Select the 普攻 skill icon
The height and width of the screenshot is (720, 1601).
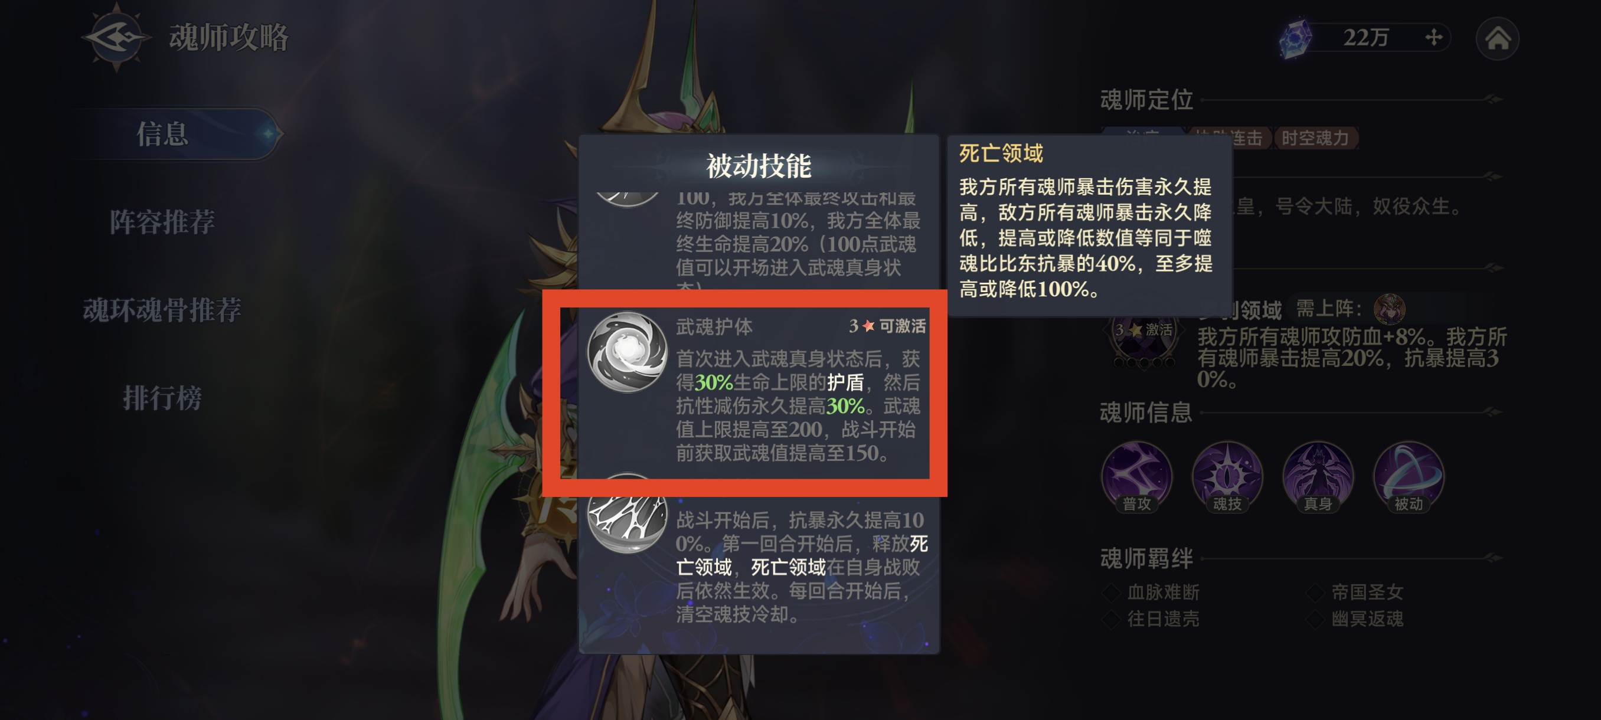(x=1137, y=477)
